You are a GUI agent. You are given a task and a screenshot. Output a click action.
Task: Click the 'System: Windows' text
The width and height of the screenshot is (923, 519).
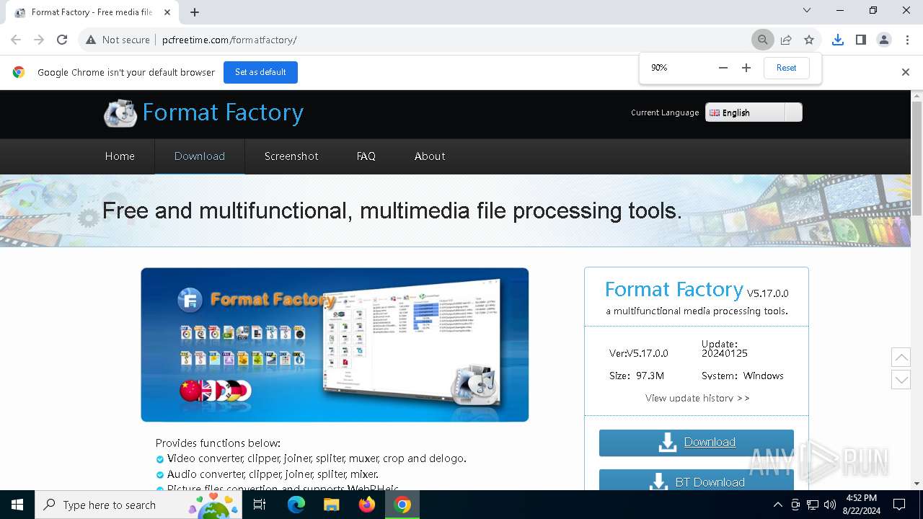[743, 376]
